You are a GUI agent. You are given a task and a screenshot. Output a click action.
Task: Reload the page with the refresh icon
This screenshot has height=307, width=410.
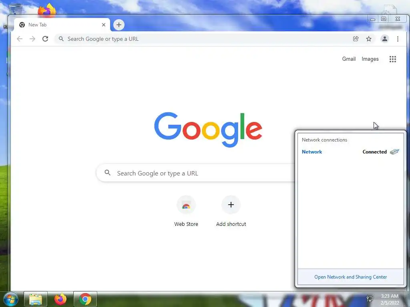tap(45, 39)
